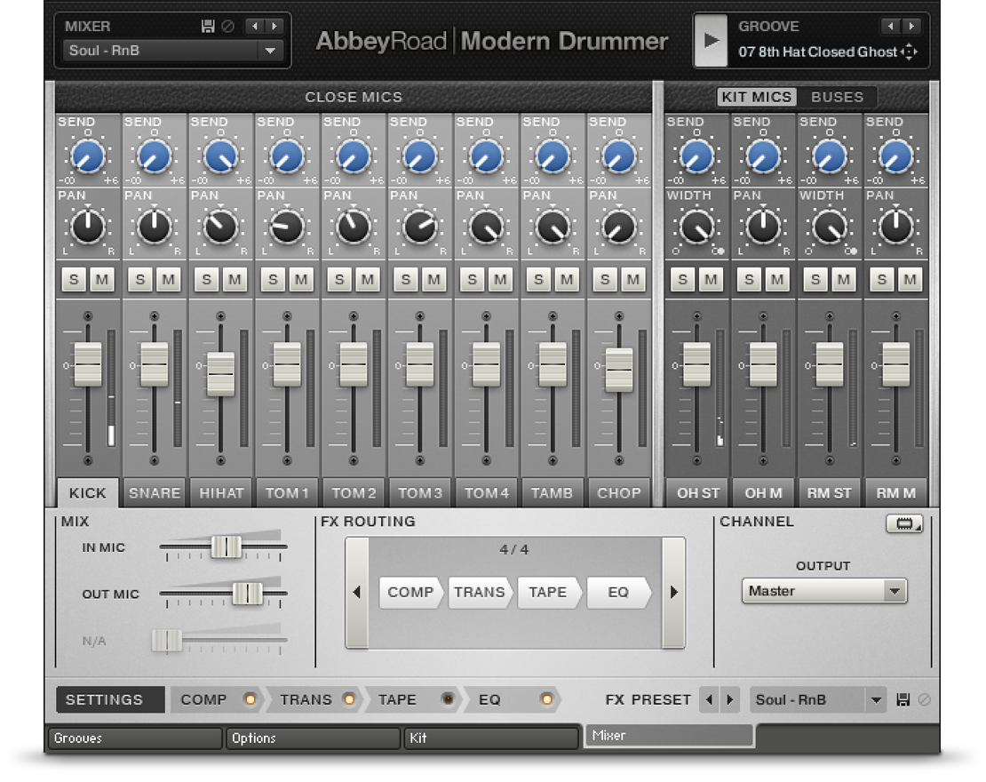The height and width of the screenshot is (782, 986).
Task: Play the groove preview
Action: 711,41
